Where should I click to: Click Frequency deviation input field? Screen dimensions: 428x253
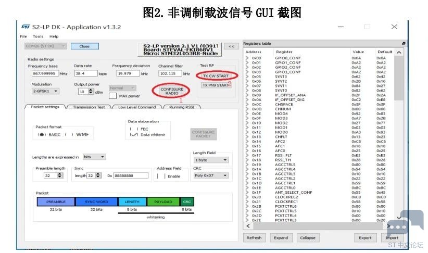pos(128,73)
